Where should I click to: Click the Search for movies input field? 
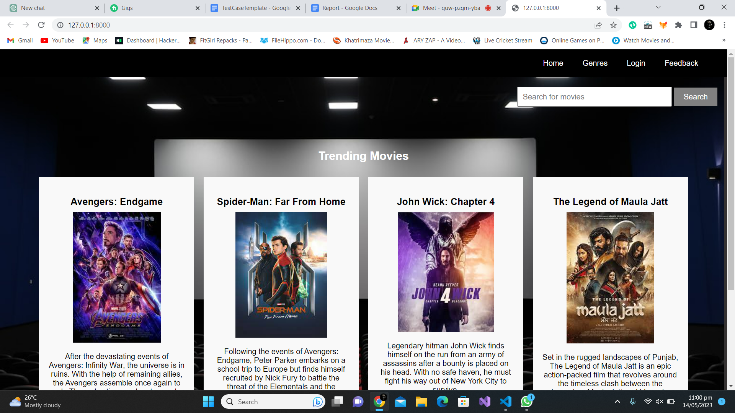(x=594, y=97)
